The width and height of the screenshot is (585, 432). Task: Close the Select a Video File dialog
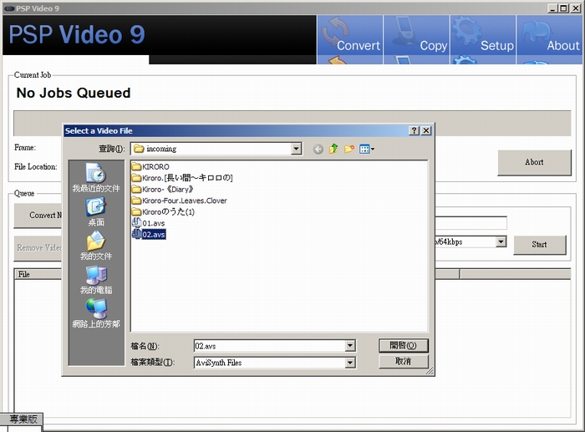click(x=426, y=130)
